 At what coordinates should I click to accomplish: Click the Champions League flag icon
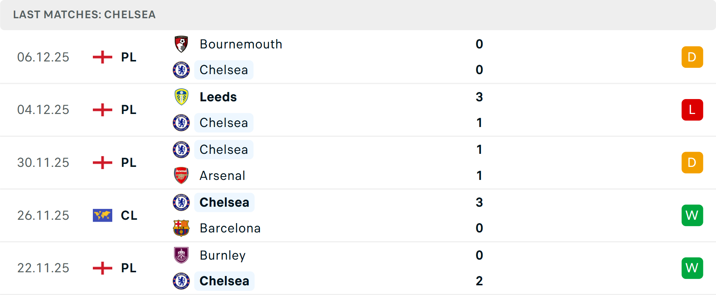pyautogui.click(x=103, y=215)
